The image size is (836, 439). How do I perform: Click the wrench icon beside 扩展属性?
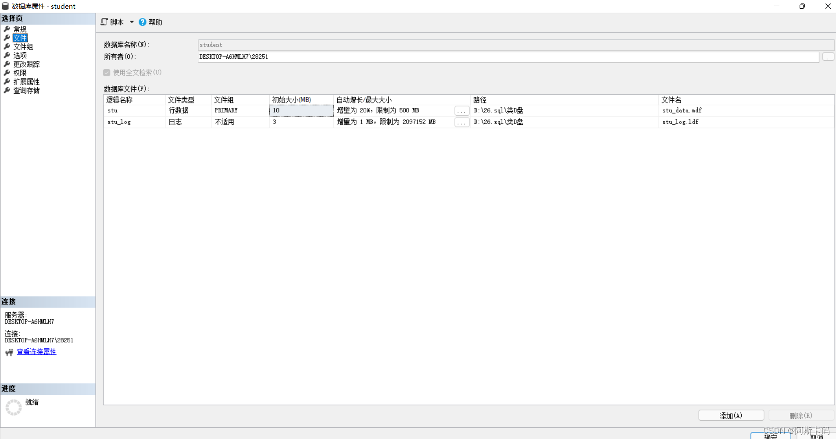coord(7,81)
